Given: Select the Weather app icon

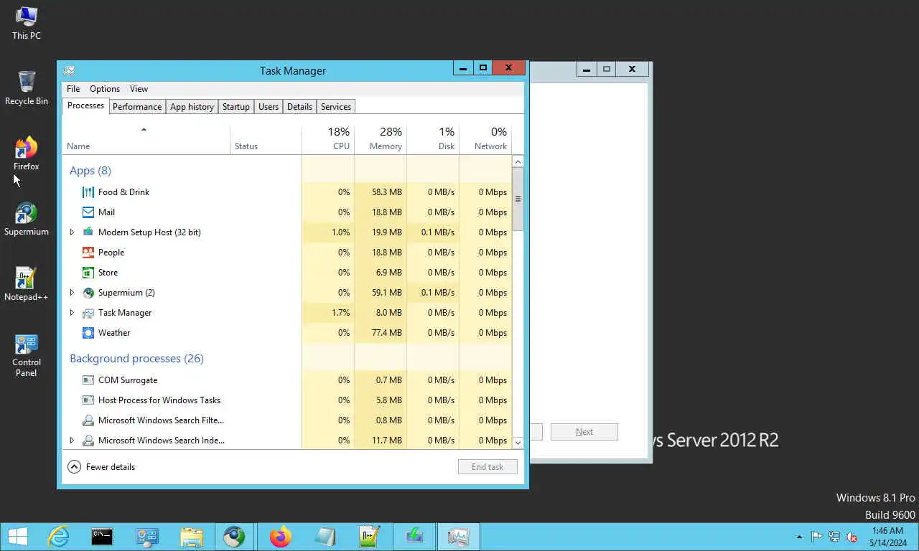Looking at the screenshot, I should (x=88, y=333).
